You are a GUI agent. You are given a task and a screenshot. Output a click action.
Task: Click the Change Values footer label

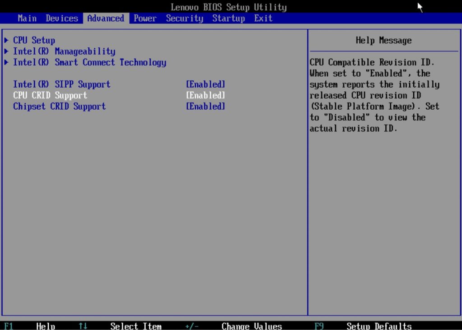(252, 326)
